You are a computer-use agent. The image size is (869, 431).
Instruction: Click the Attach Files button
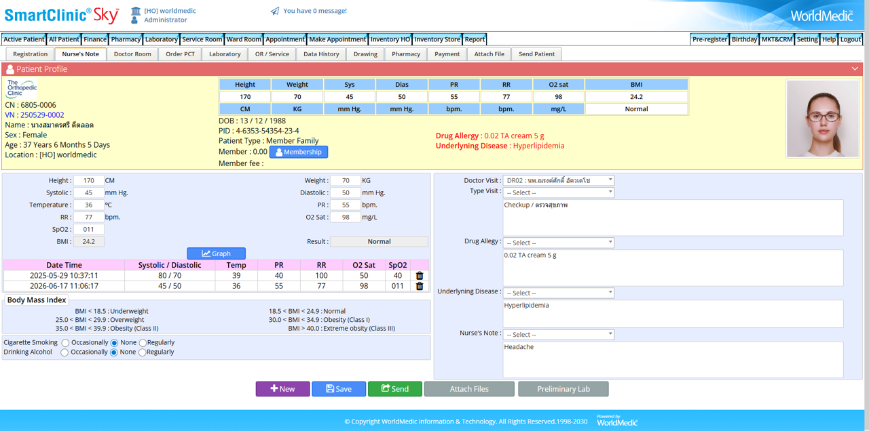(x=469, y=389)
